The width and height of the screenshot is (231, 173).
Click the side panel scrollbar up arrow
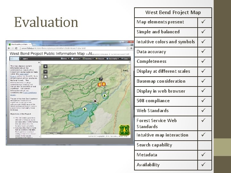point(40,65)
